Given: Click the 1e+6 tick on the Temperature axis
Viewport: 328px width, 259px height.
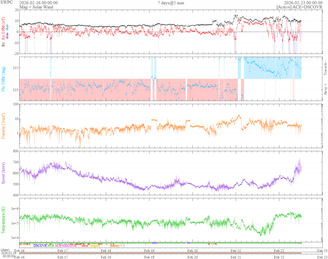Looking at the screenshot, I should (15, 208).
